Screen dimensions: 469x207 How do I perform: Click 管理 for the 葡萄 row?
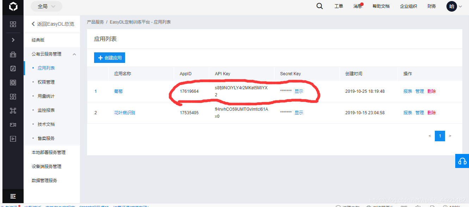[420, 91]
